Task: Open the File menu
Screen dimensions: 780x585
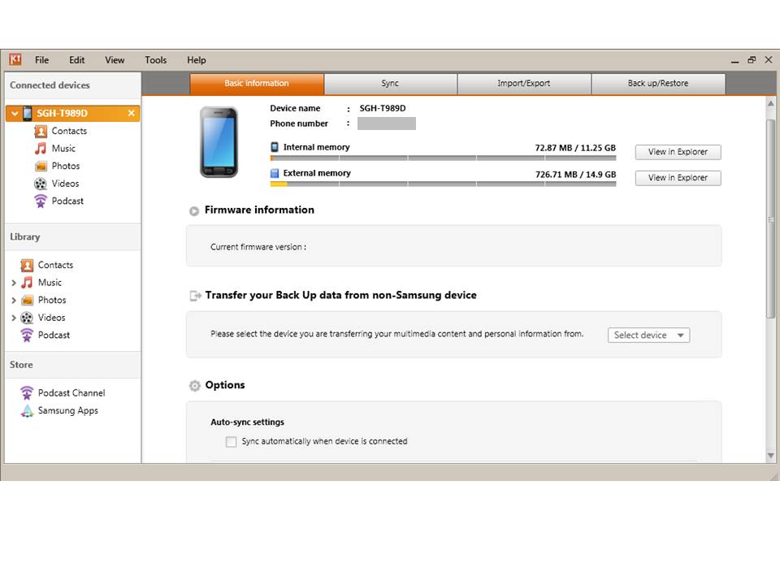Action: point(41,60)
